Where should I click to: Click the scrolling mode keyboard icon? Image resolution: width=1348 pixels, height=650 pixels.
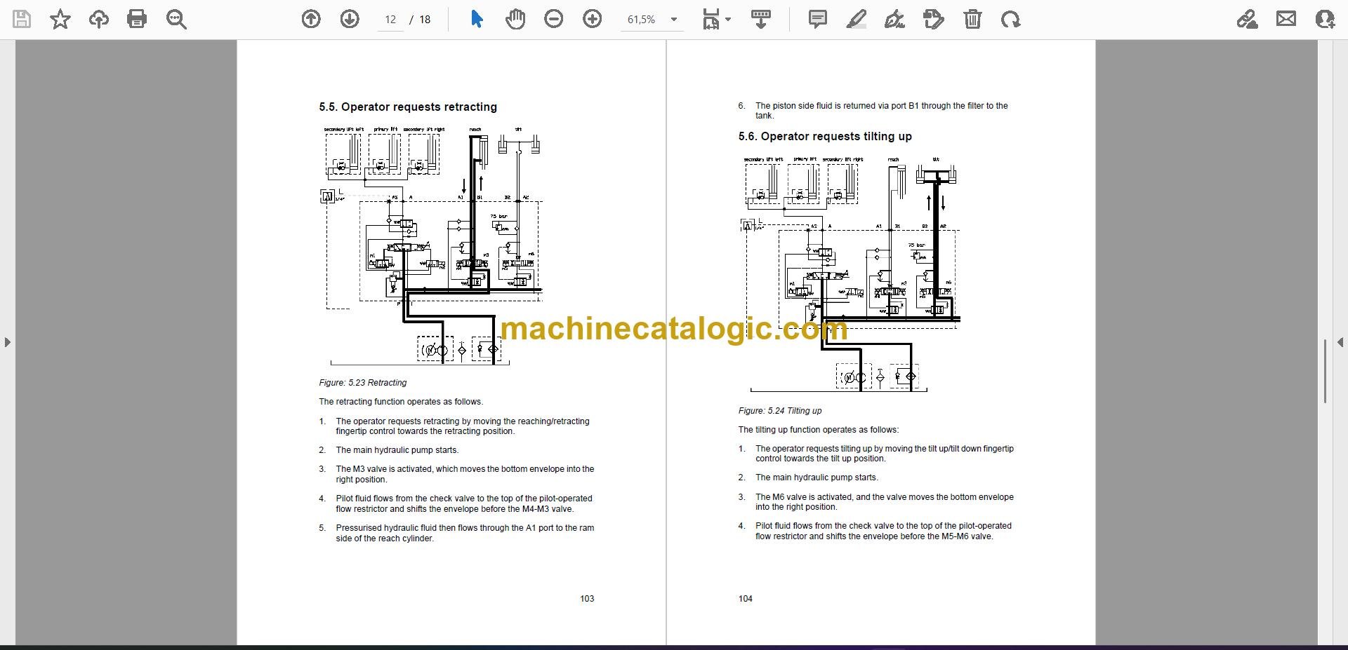click(x=761, y=19)
